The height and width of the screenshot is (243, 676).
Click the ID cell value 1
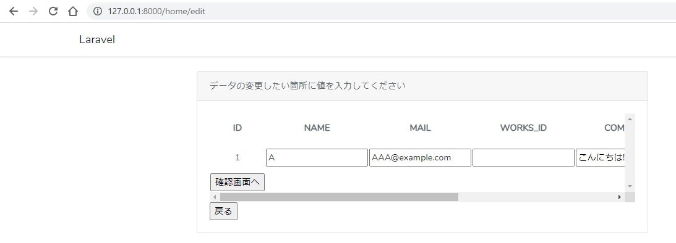click(237, 157)
